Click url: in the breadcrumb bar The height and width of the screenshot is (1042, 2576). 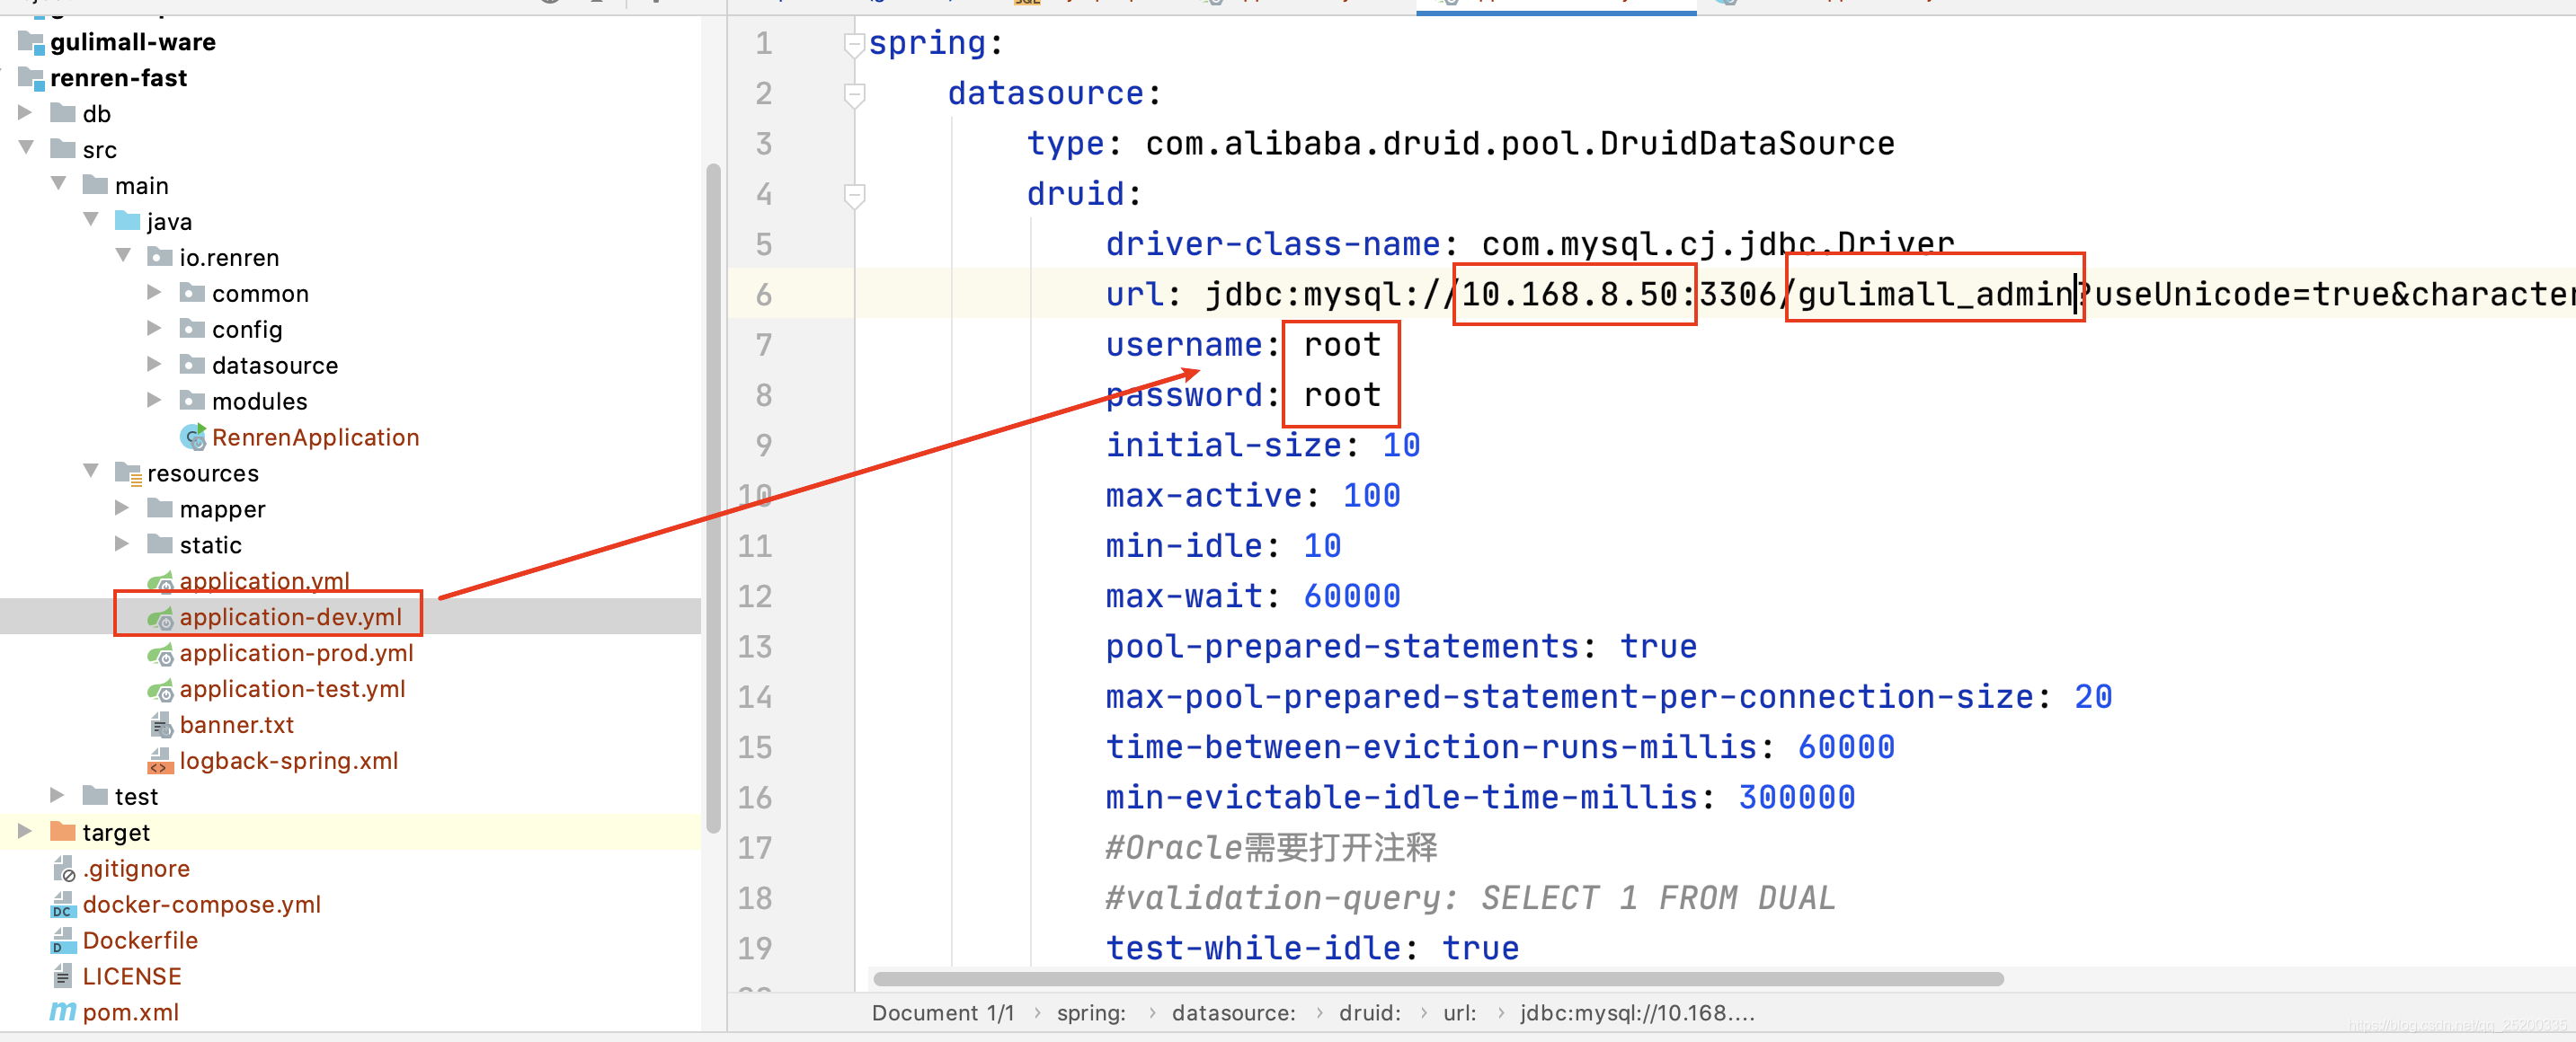[x=1459, y=1013]
